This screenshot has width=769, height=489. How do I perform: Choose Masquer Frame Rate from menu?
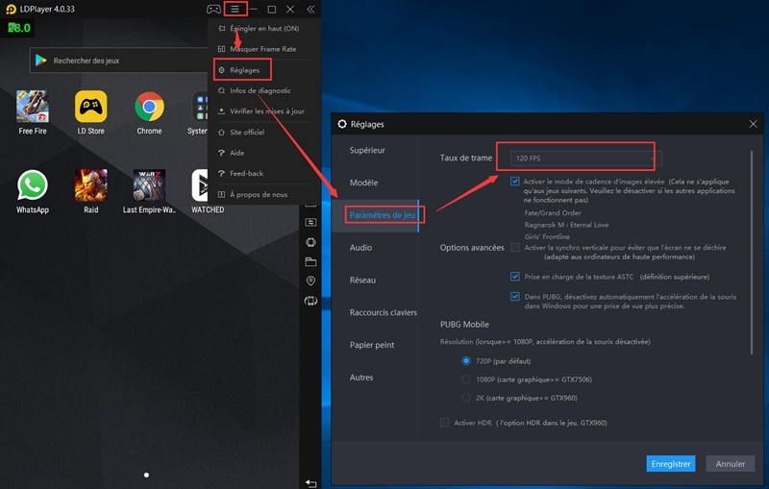[259, 49]
